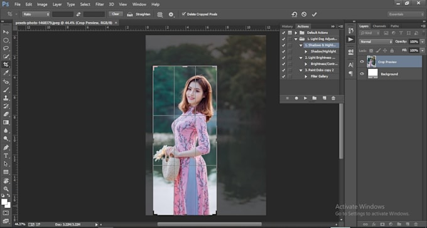Open additional crop settings gear

pos(171,14)
